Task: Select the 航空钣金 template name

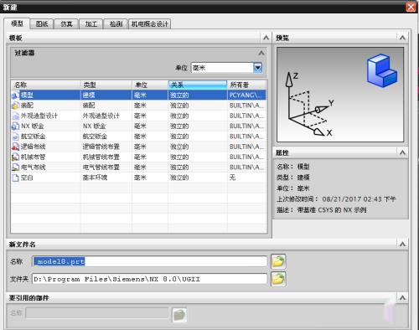Action: 33,137
